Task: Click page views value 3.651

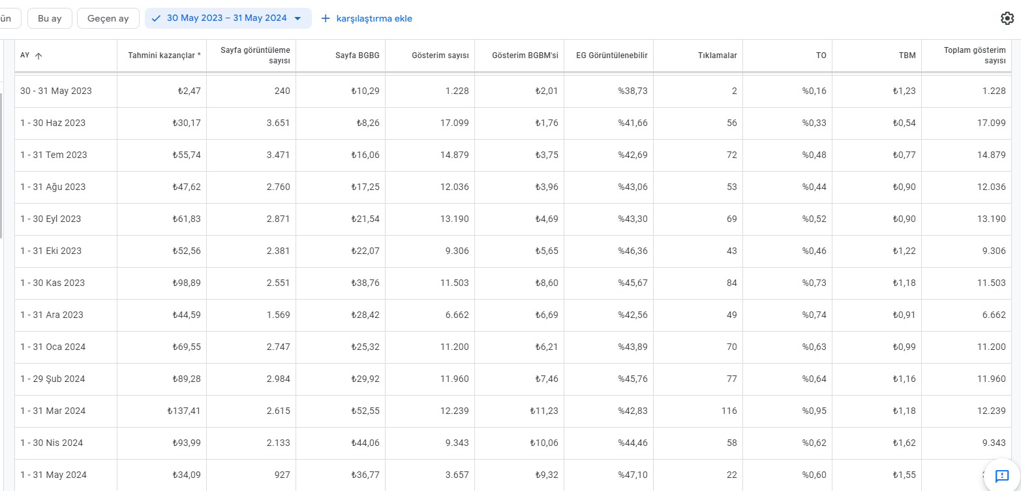Action: coord(279,123)
